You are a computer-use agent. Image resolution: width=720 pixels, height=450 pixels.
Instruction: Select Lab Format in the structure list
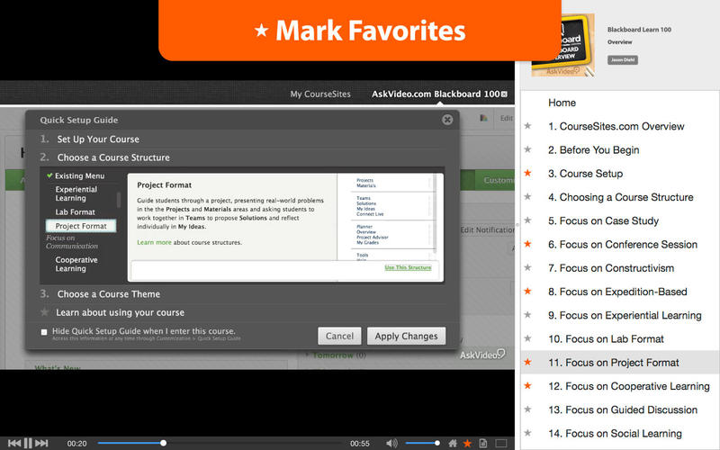[75, 212]
